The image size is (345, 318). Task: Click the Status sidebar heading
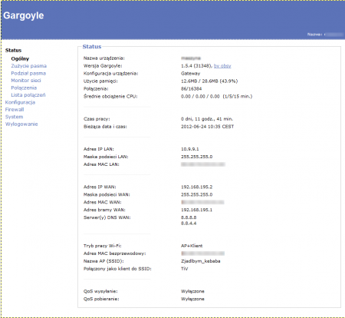[13, 50]
